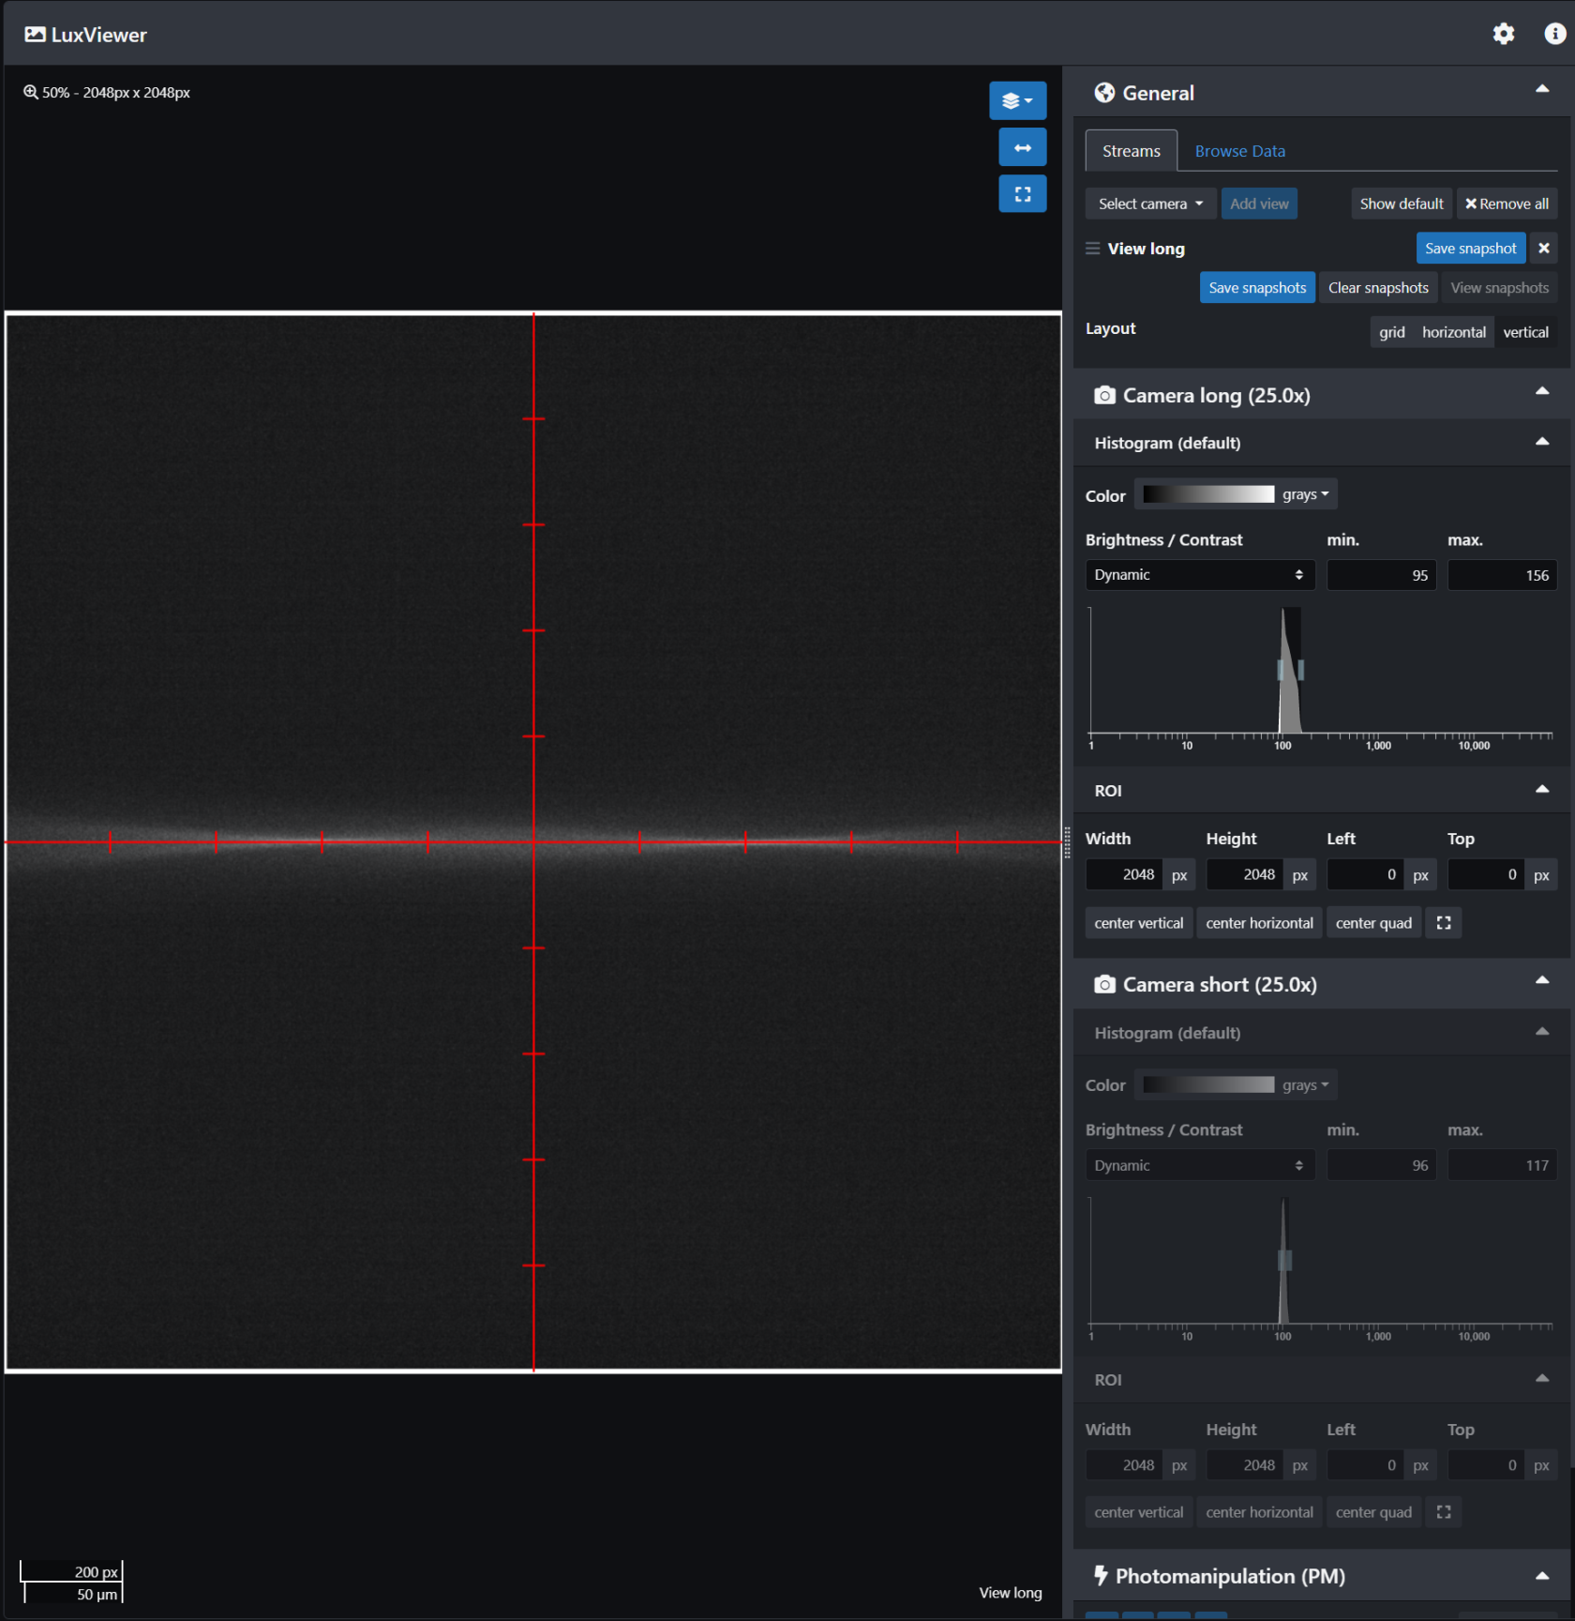Click the horizontal fit arrows button
This screenshot has height=1621, width=1575.
pos(1022,147)
